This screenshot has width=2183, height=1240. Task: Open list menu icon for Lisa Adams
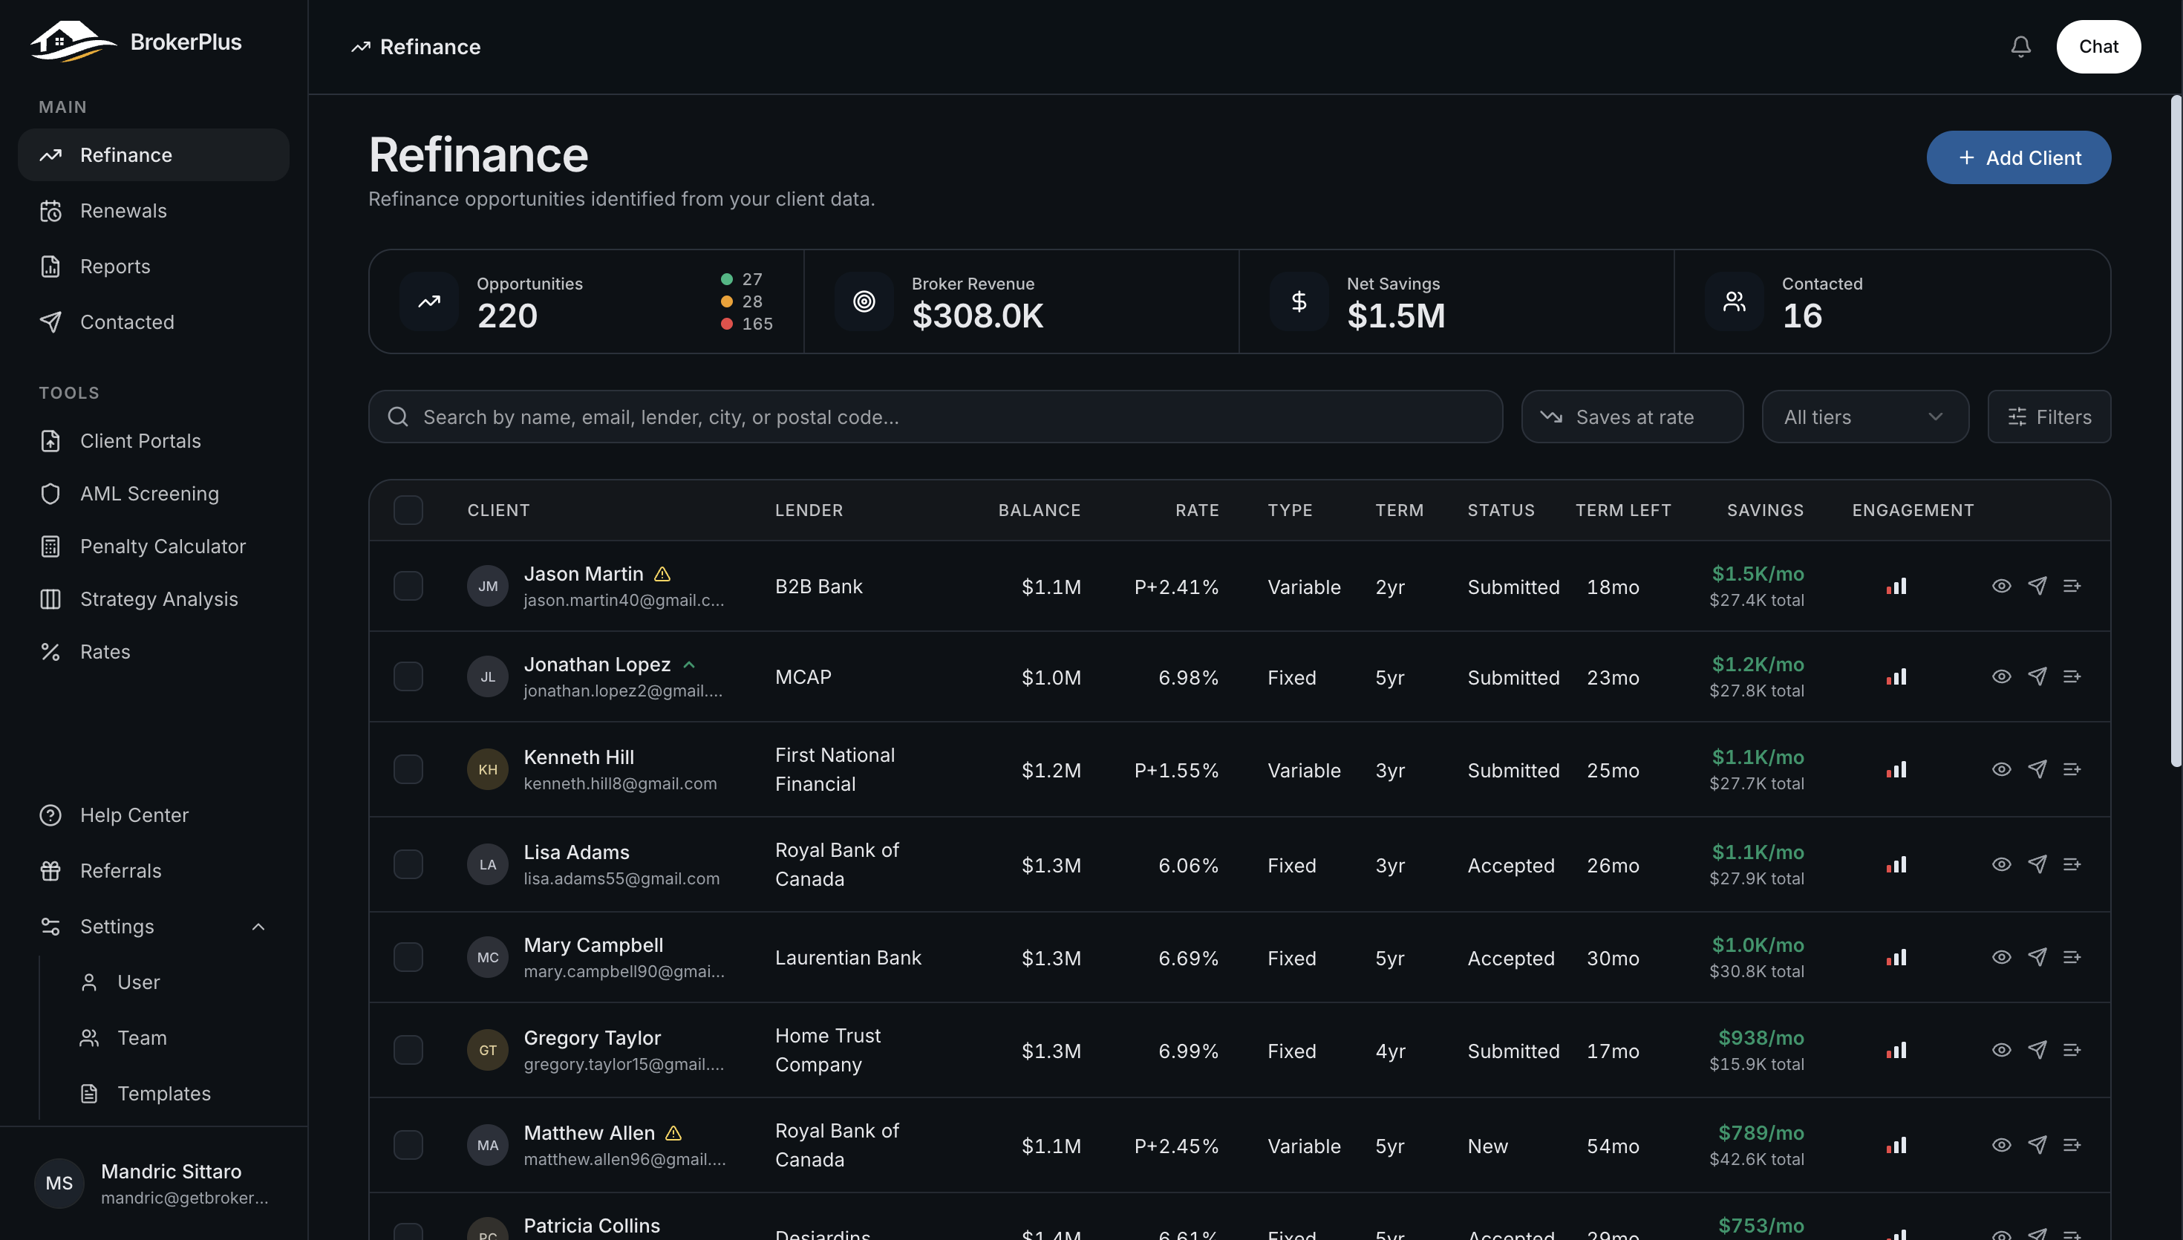(2072, 864)
